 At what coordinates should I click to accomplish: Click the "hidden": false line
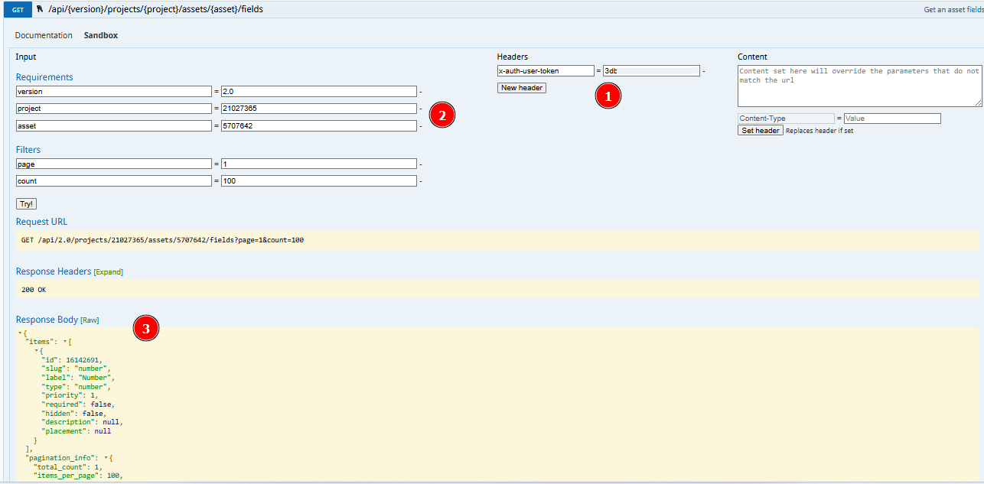tap(73, 414)
